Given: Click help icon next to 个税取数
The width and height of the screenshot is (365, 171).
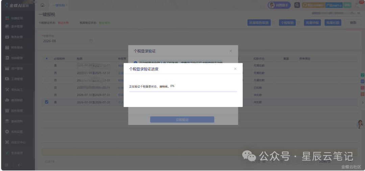Looking at the screenshot, I should (299, 23).
